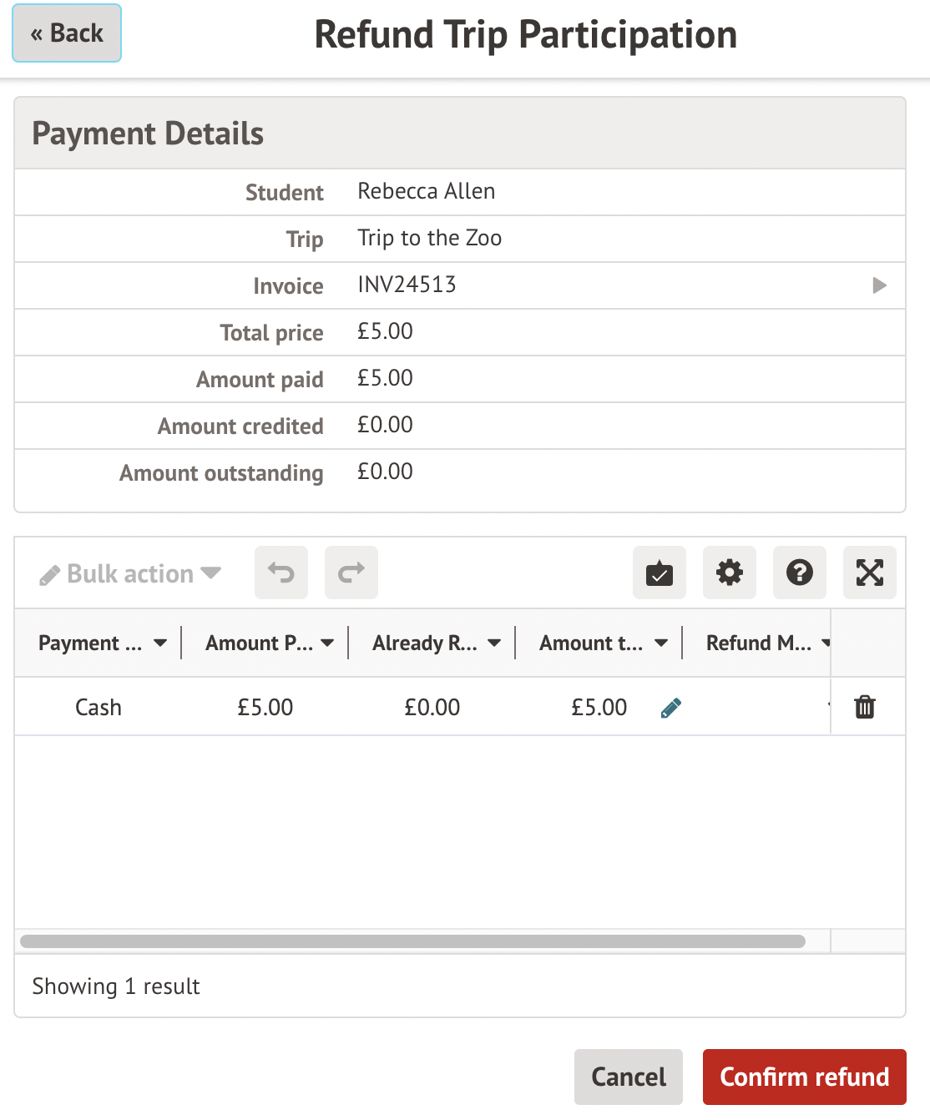The height and width of the screenshot is (1120, 930).
Task: Go back with the Back button
Action: (67, 33)
